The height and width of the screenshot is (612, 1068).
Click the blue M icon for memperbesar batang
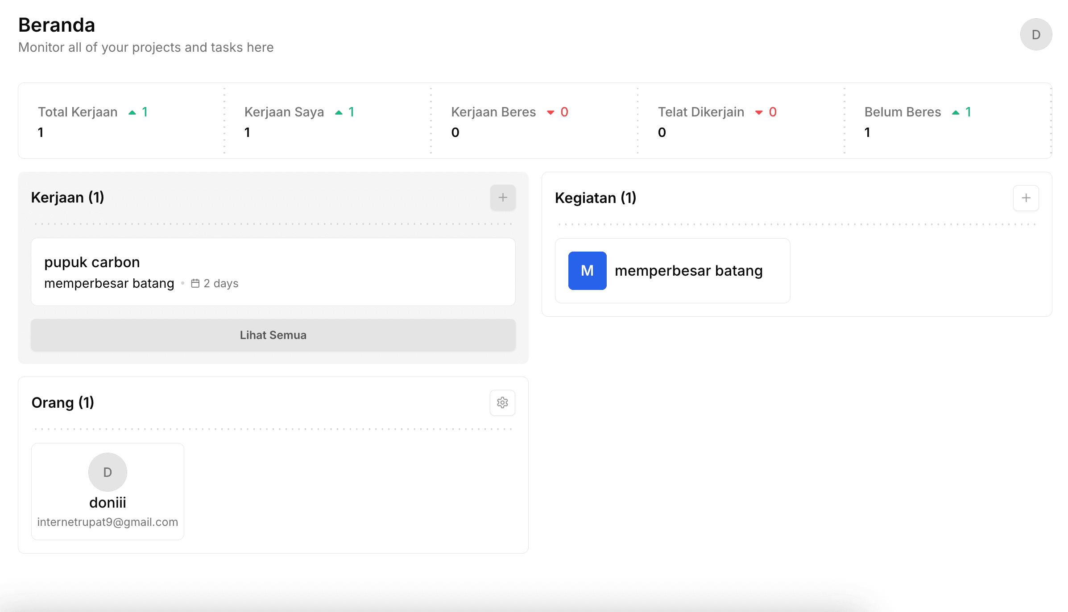click(587, 270)
